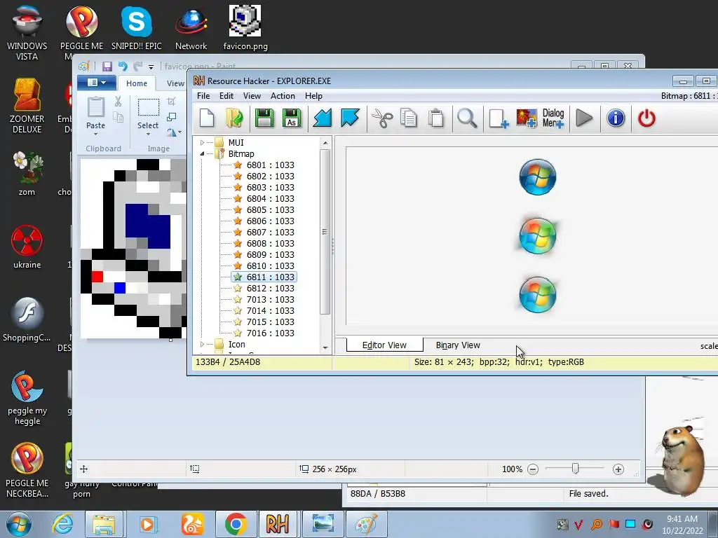Viewport: 718px width, 538px height.
Task: Open the Paint application menu button
Action: point(96,83)
